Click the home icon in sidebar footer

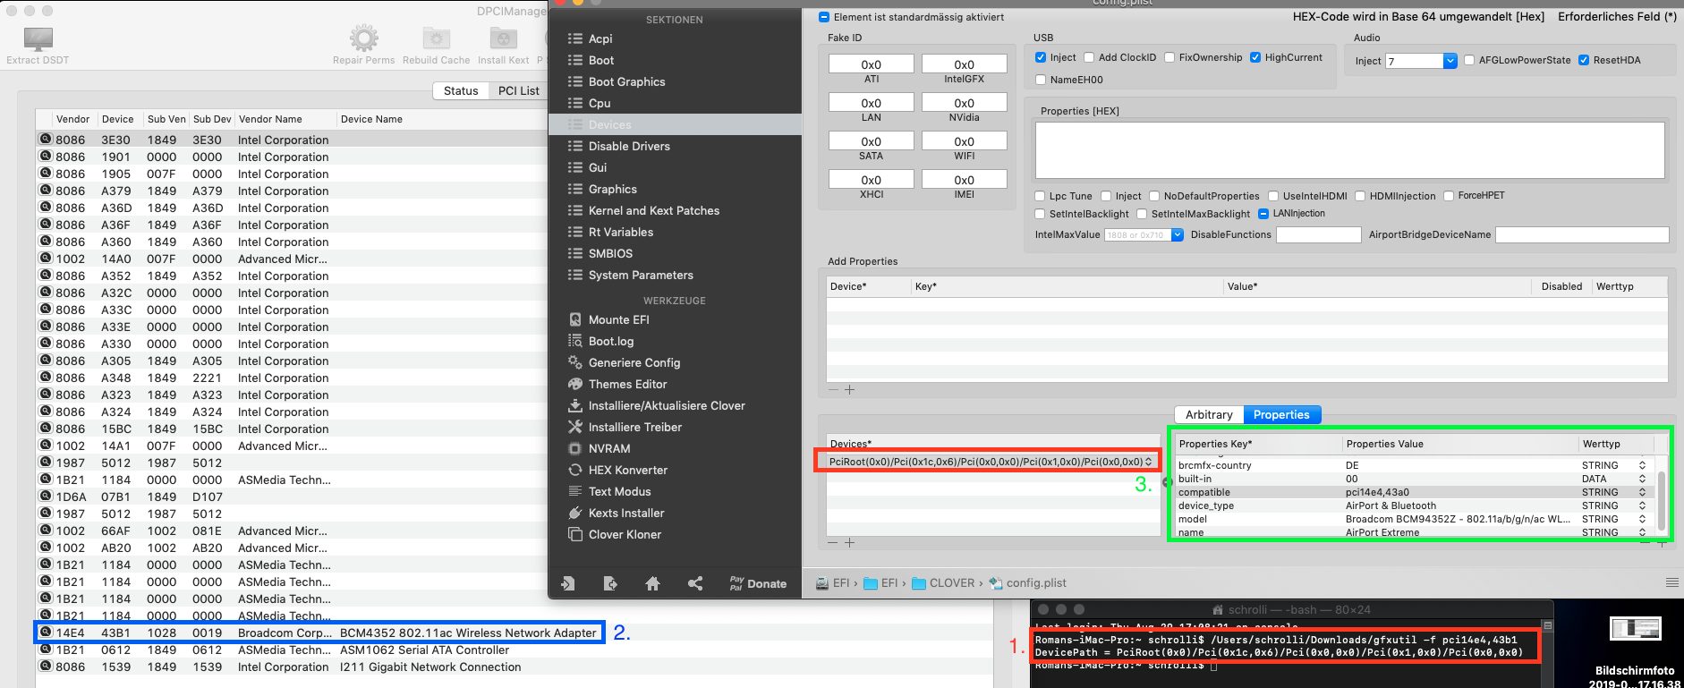tap(652, 583)
